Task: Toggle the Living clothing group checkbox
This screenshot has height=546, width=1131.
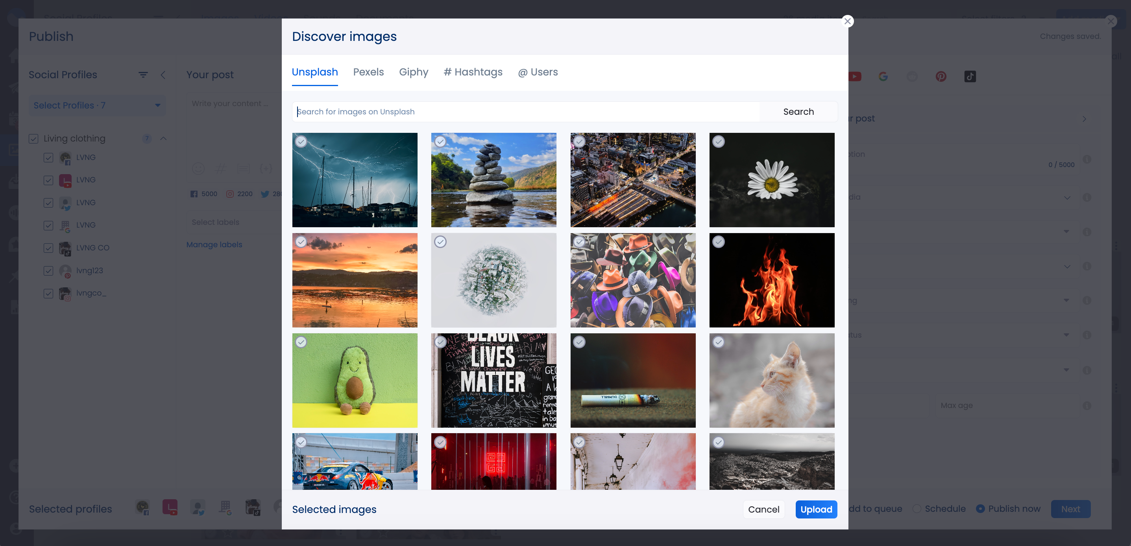Action: click(33, 139)
